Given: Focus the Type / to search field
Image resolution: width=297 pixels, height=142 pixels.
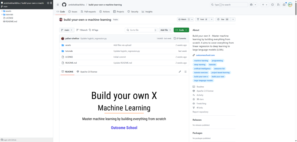Looking at the screenshot, I should (229, 5).
